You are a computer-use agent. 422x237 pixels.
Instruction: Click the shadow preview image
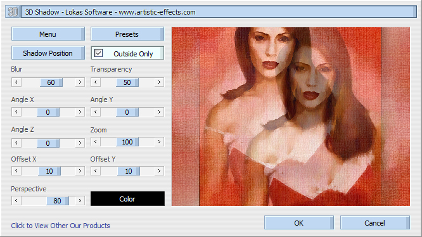point(291,117)
